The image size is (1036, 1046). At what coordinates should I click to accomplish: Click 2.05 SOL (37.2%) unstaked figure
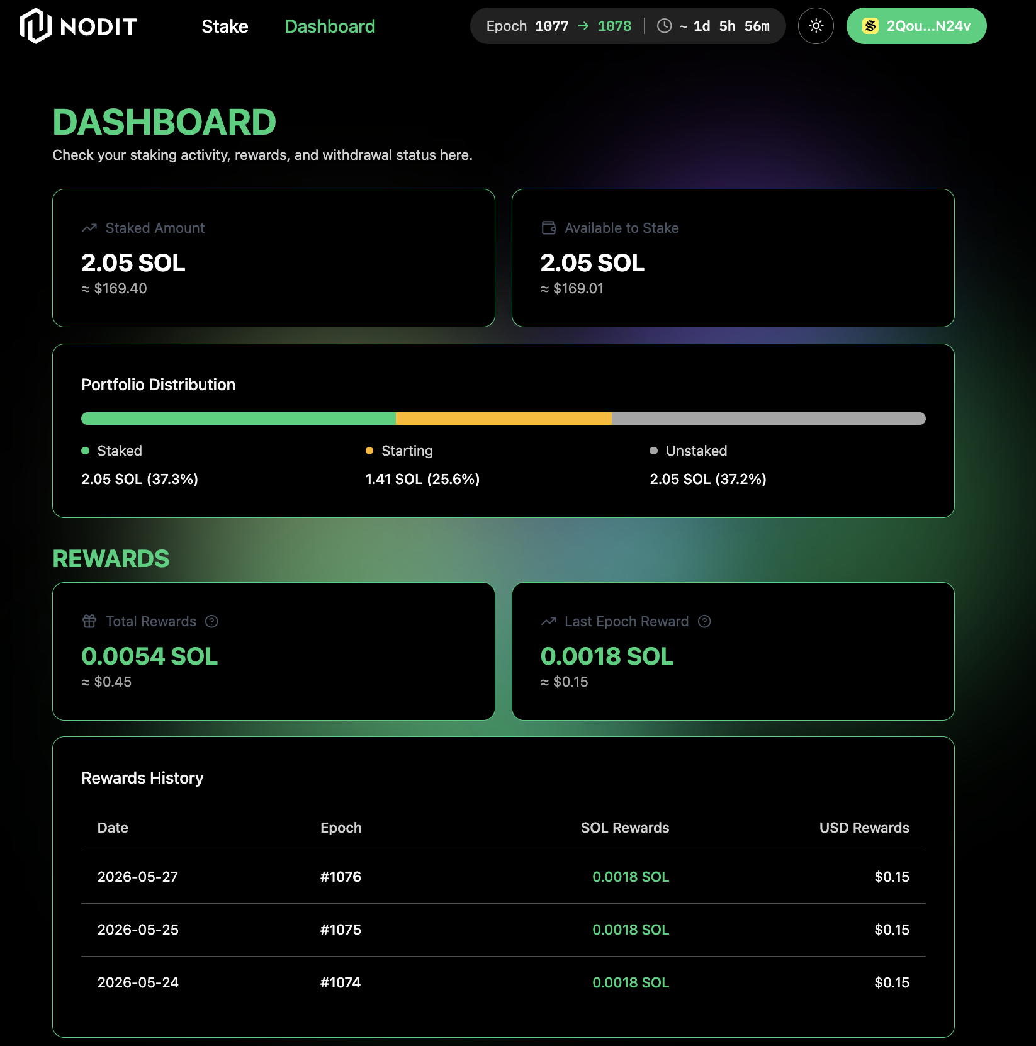click(x=708, y=479)
